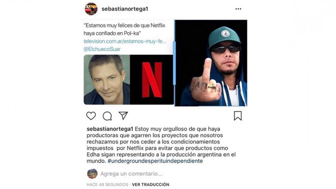Open hashtag #undergroundesperituindependiente
The height and width of the screenshot is (189, 336).
click(x=155, y=161)
